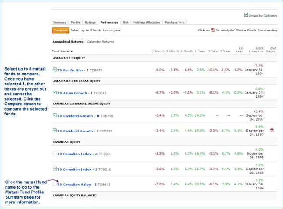
Task: View the Holdings Allocation tab
Action: (x=147, y=22)
